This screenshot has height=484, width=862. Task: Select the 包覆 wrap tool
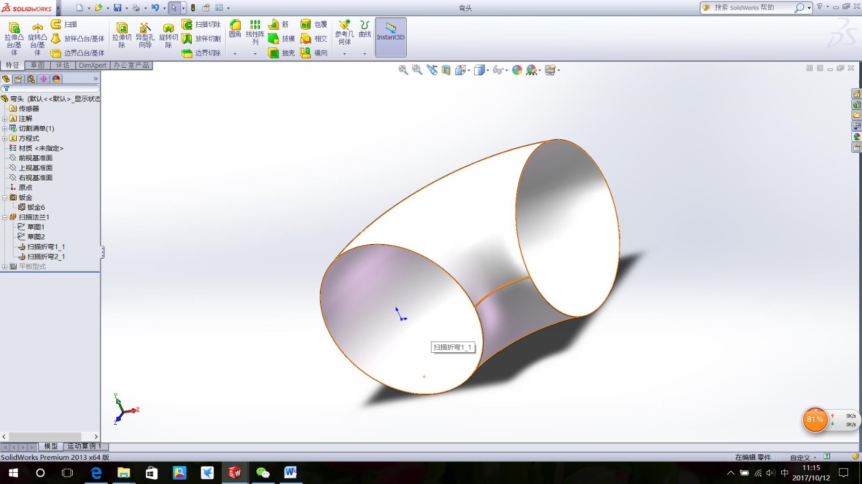coord(314,24)
